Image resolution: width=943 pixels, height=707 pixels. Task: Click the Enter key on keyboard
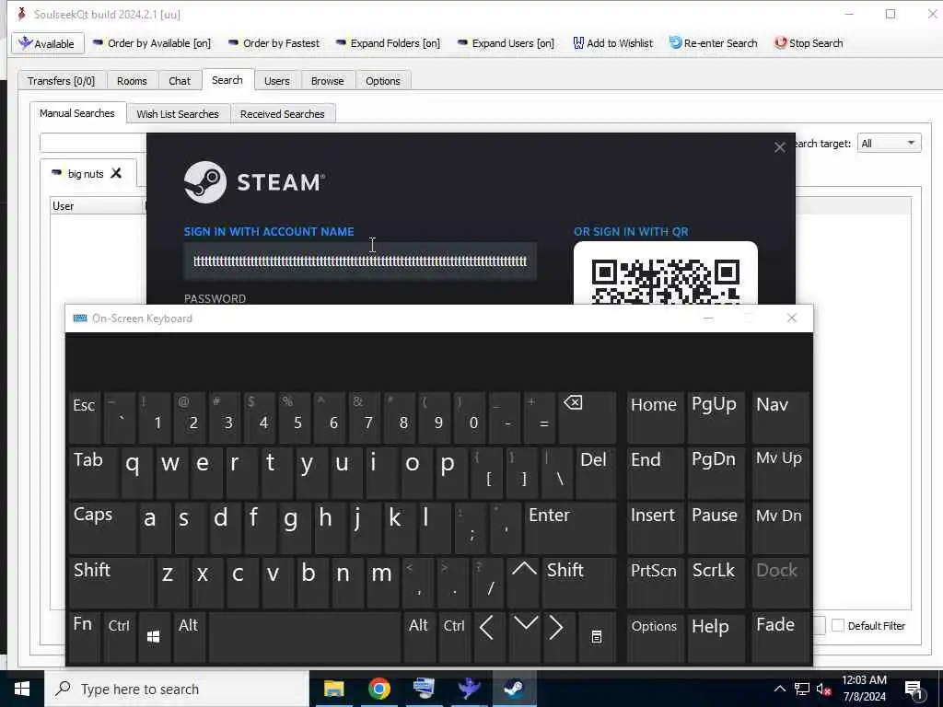569,527
